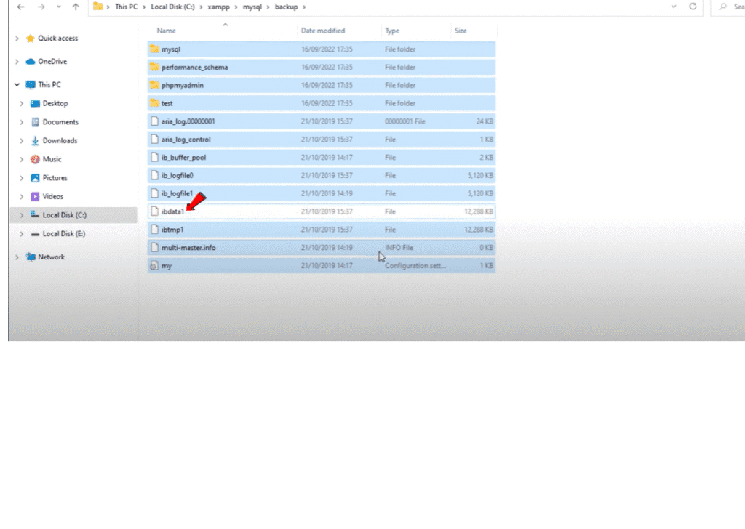Sort files by the Name column
The width and height of the screenshot is (745, 529).
tap(167, 31)
